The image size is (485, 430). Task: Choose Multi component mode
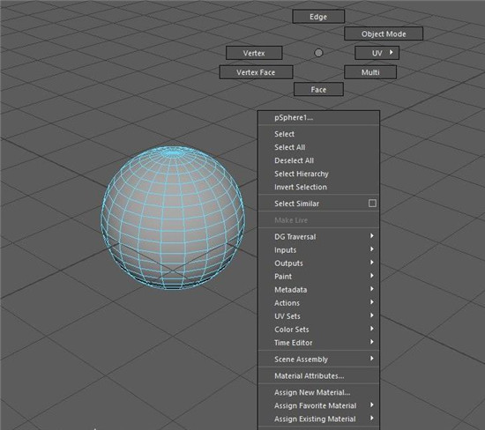pos(370,72)
